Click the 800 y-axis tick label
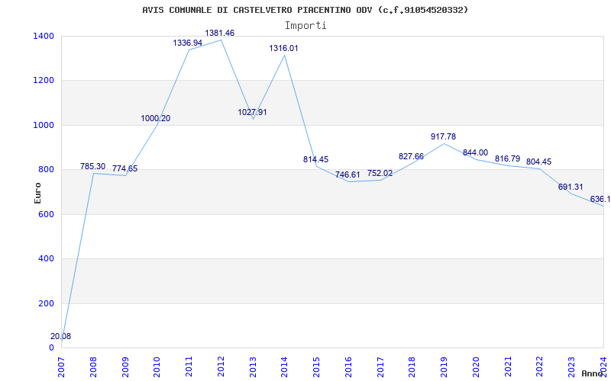 pos(47,169)
